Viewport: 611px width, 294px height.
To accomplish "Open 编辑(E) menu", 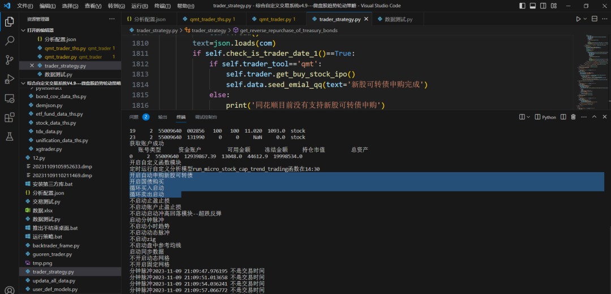I will coord(48,6).
